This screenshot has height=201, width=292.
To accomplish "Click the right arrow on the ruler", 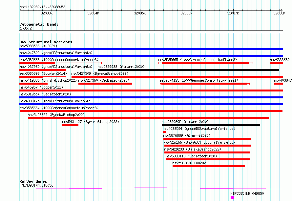I will (x=282, y=10).
